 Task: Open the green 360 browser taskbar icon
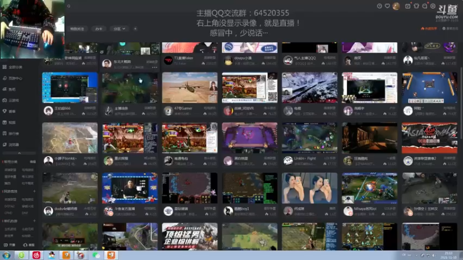(x=21, y=255)
